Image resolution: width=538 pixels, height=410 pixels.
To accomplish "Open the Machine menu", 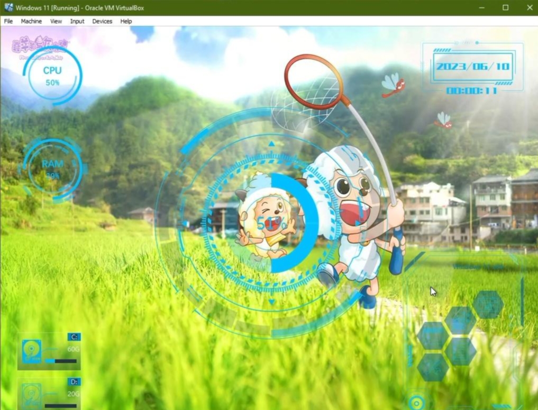I will point(32,21).
